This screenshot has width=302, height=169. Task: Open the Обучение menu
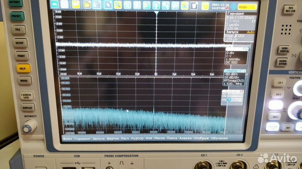219,138
